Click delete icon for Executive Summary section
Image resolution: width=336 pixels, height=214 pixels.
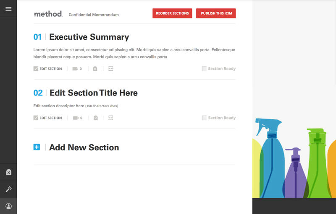point(95,69)
